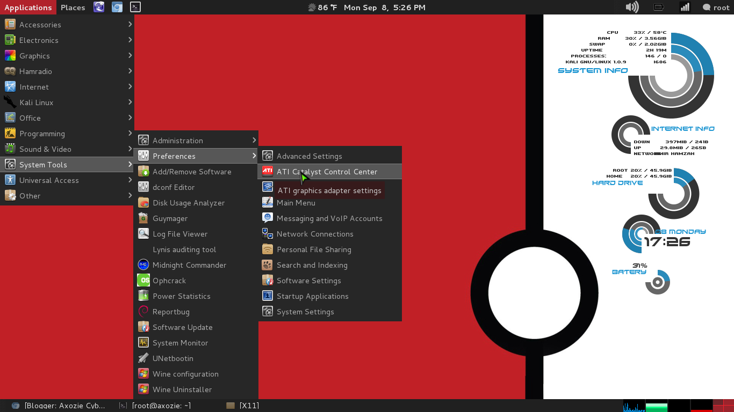This screenshot has width=734, height=412.
Task: Expand the Hamradio submenu arrow
Action: (130, 71)
